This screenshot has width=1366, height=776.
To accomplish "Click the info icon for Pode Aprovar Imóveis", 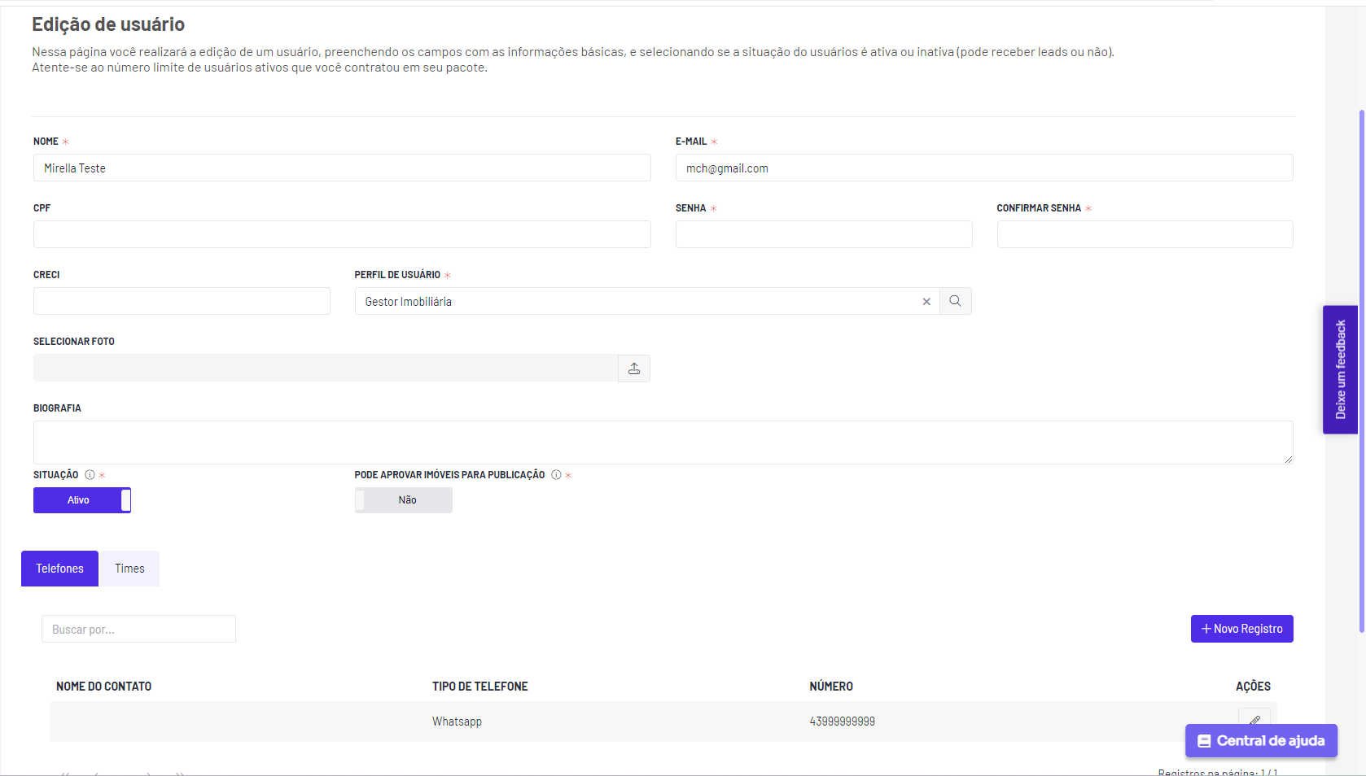I will click(x=557, y=475).
